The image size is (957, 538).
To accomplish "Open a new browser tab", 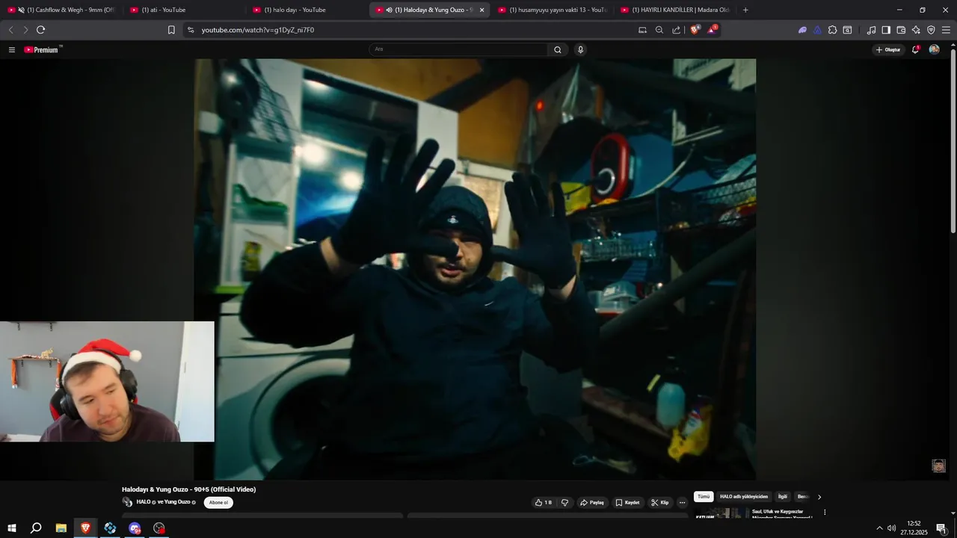I will point(745,10).
